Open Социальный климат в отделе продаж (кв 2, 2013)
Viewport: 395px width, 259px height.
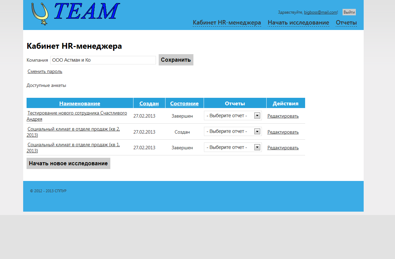tap(73, 132)
